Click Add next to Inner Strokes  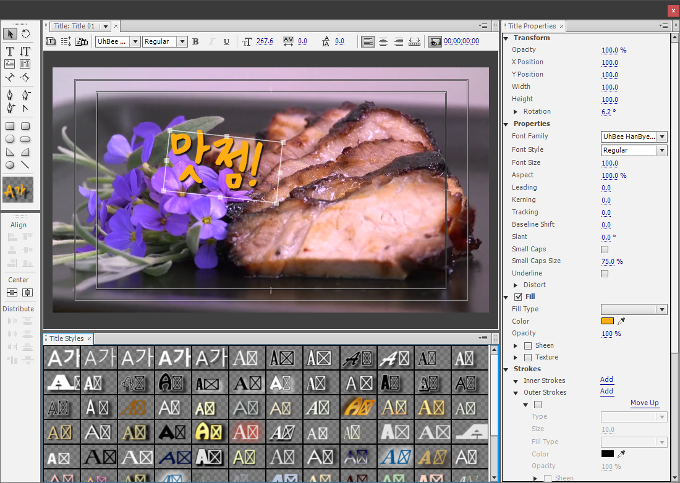click(606, 379)
